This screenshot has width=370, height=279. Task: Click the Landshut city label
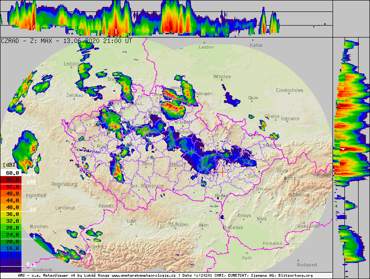65,208
